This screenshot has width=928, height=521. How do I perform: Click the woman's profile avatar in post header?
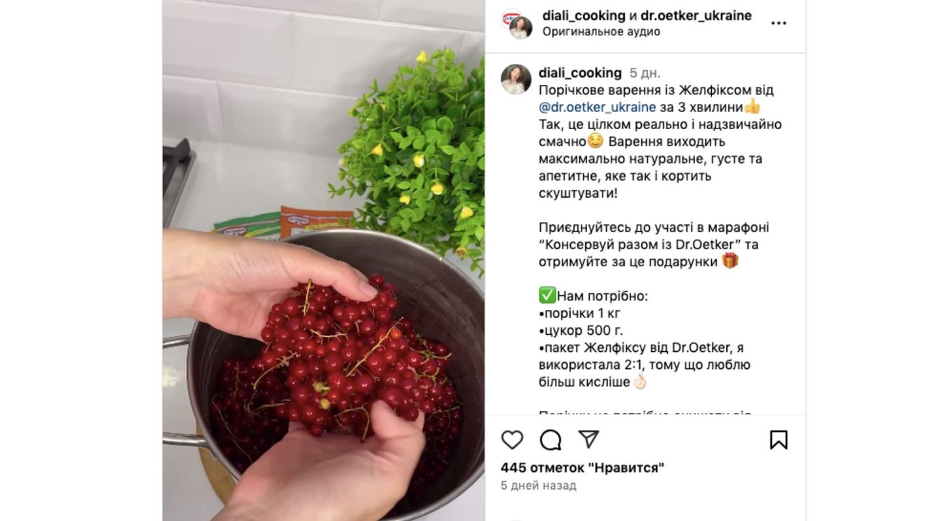(x=521, y=28)
